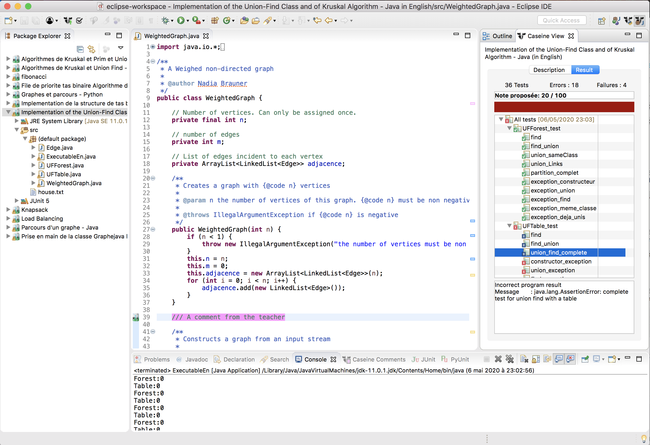Click Remove All Terminated Launches double X

(x=510, y=359)
